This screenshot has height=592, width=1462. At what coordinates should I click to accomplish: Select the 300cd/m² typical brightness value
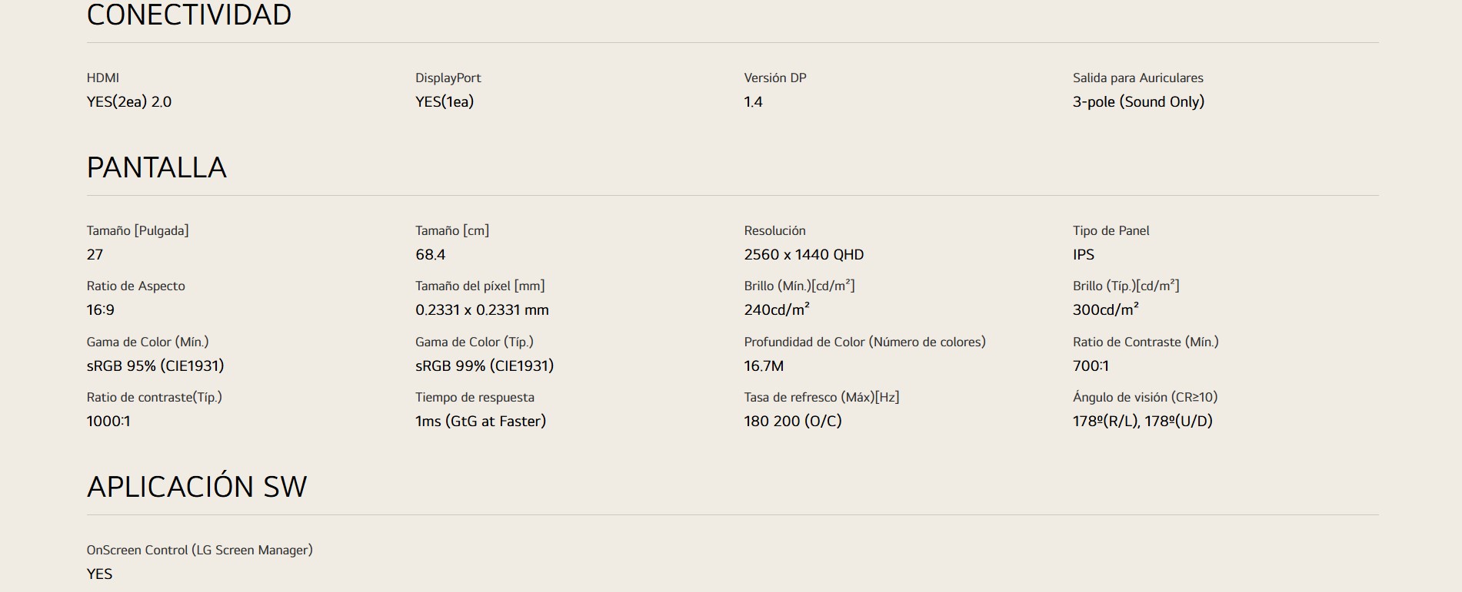point(1105,309)
